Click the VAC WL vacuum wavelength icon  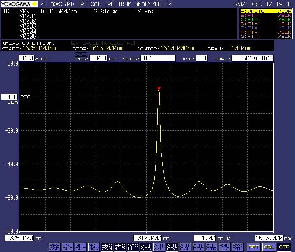tap(133, 247)
